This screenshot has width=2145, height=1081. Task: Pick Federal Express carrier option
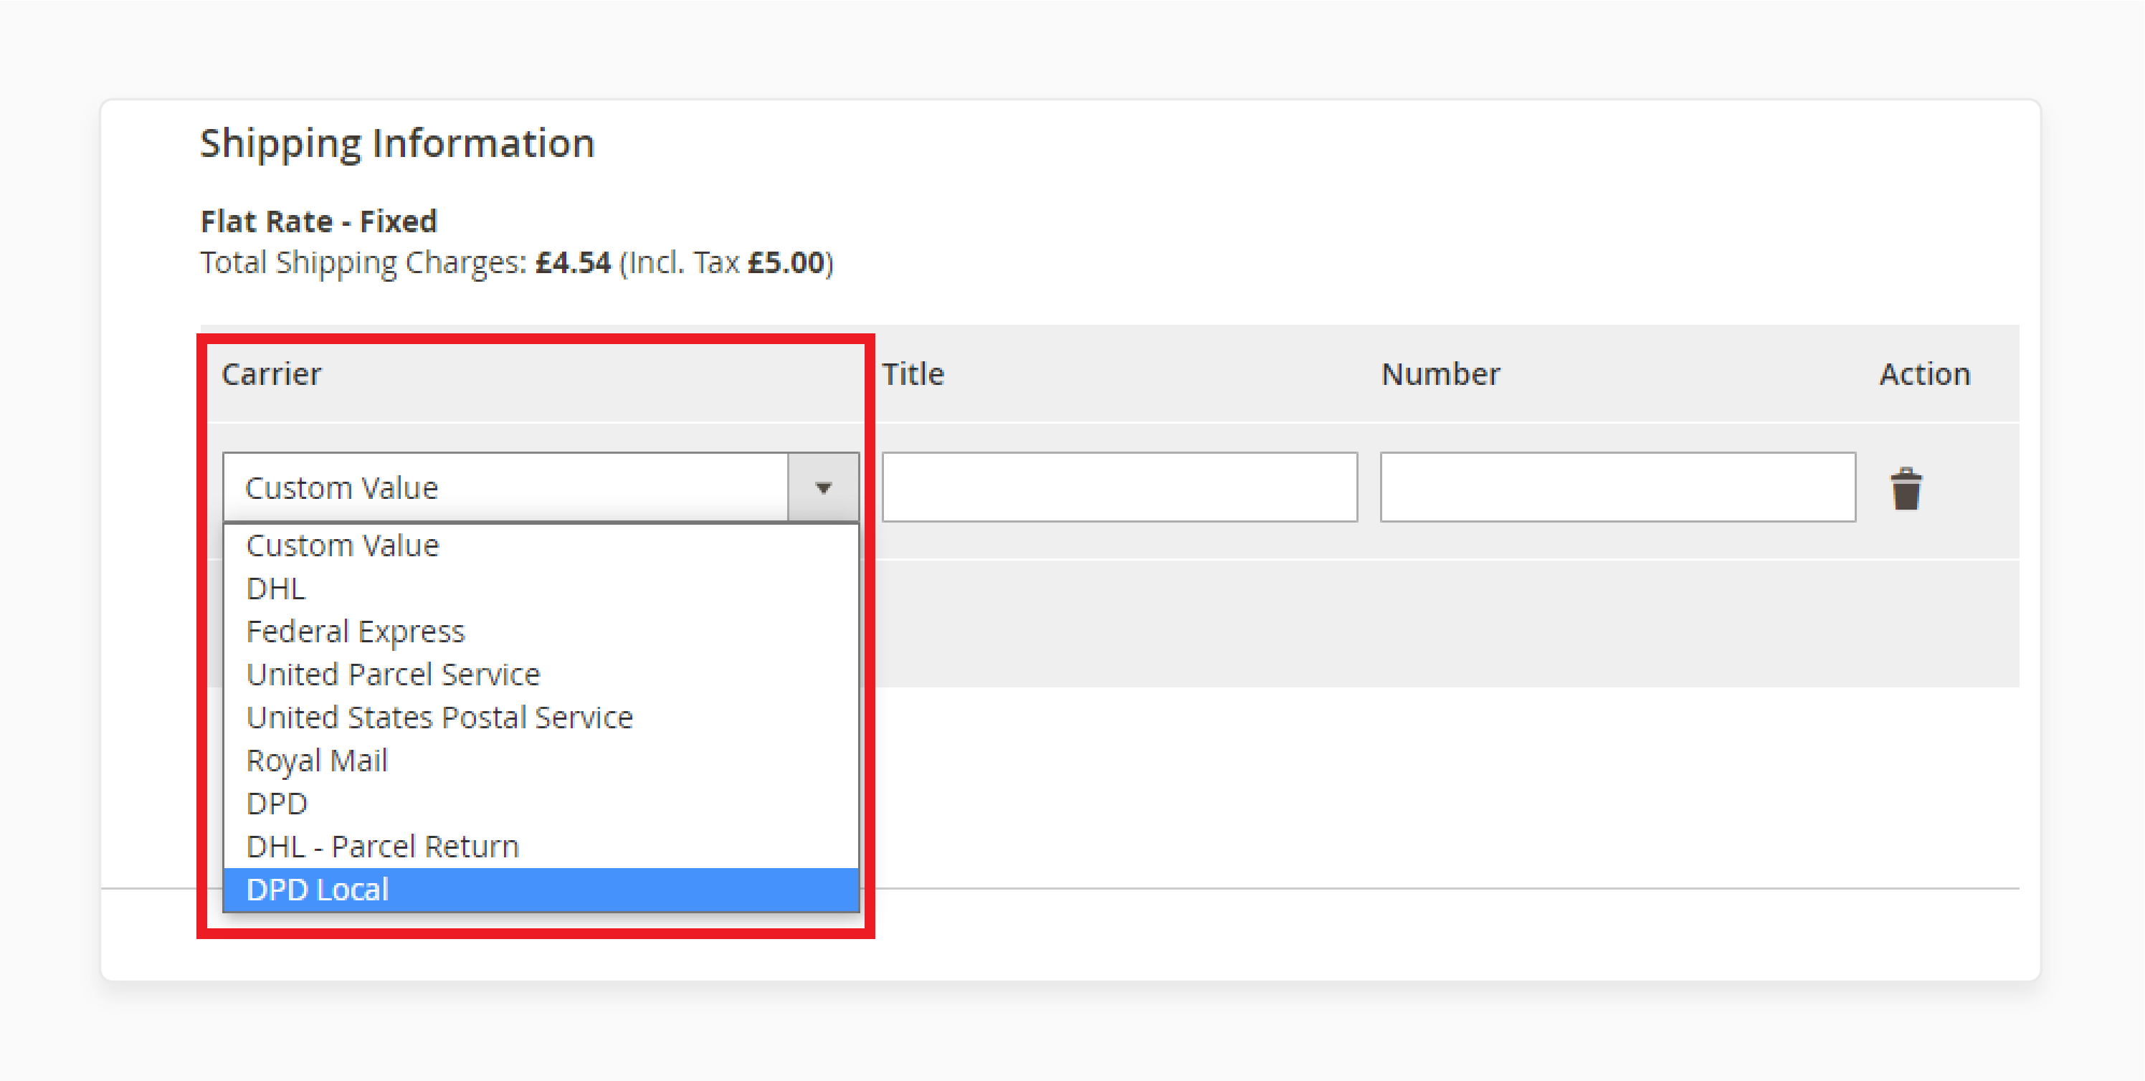(x=541, y=632)
